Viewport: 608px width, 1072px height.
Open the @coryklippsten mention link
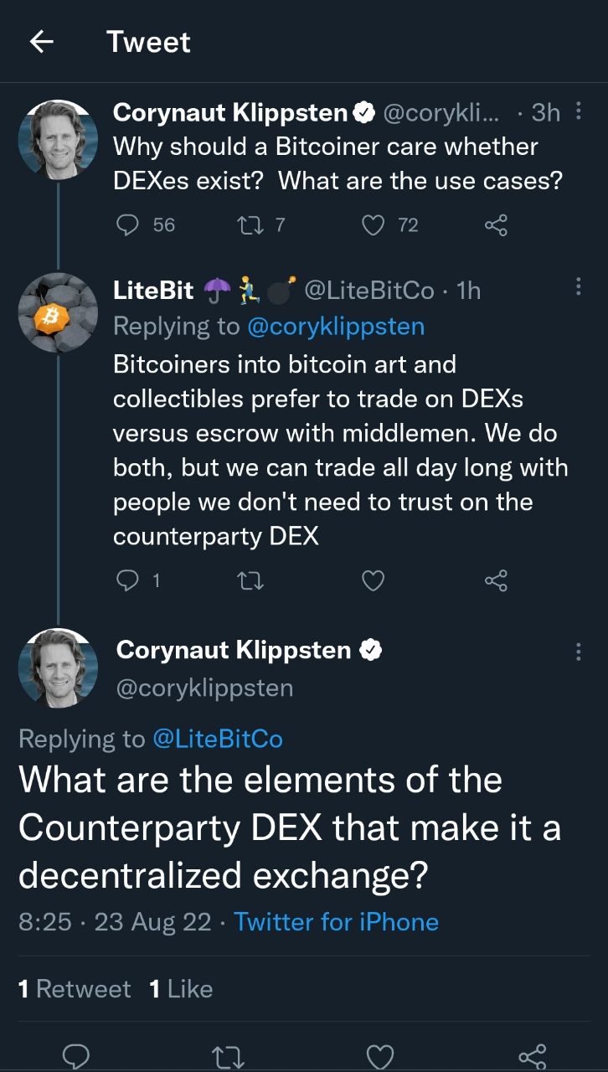tap(336, 327)
